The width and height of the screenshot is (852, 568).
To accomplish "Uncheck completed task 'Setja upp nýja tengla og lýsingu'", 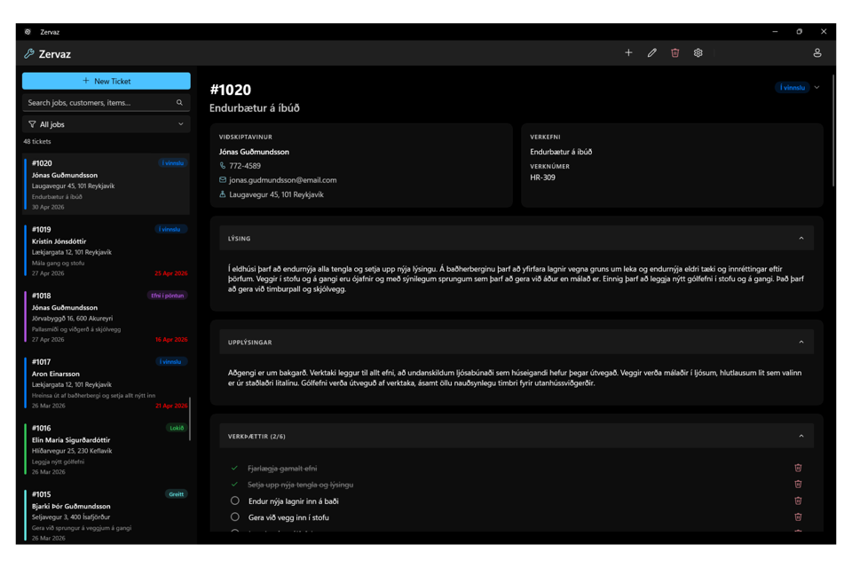I will pos(234,485).
